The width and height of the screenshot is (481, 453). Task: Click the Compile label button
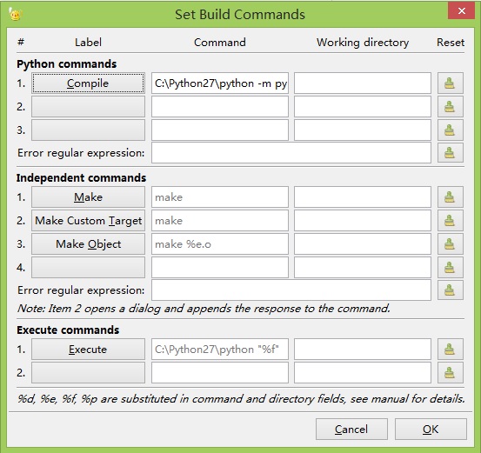click(x=88, y=83)
